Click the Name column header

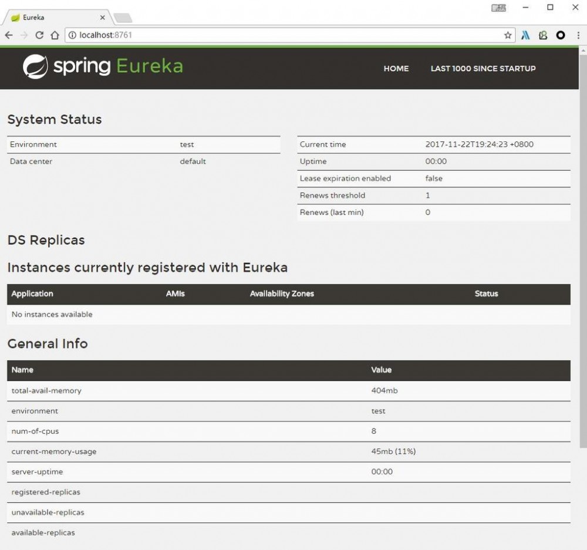point(22,370)
